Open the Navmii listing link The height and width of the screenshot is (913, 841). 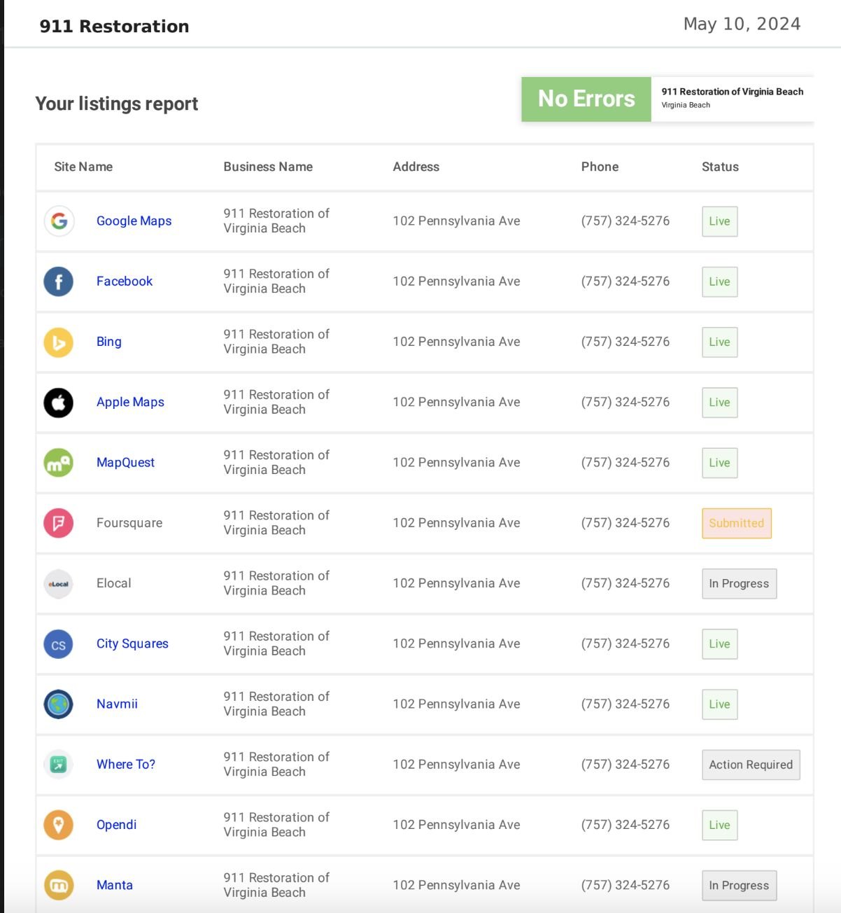(x=117, y=704)
